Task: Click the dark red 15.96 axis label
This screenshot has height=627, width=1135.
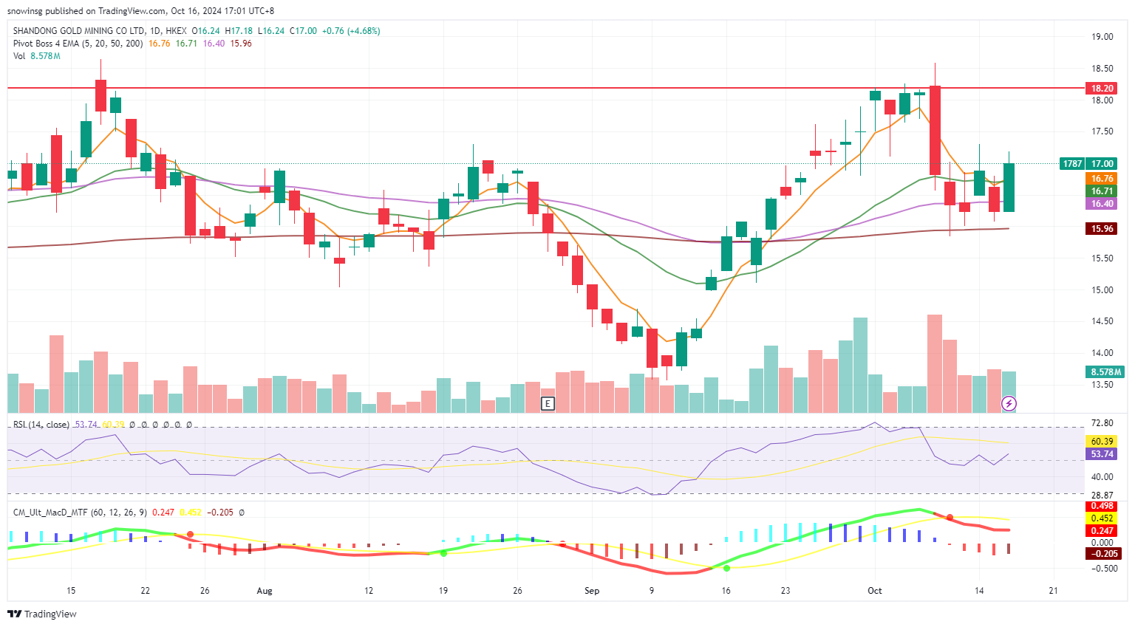Action: [1102, 229]
